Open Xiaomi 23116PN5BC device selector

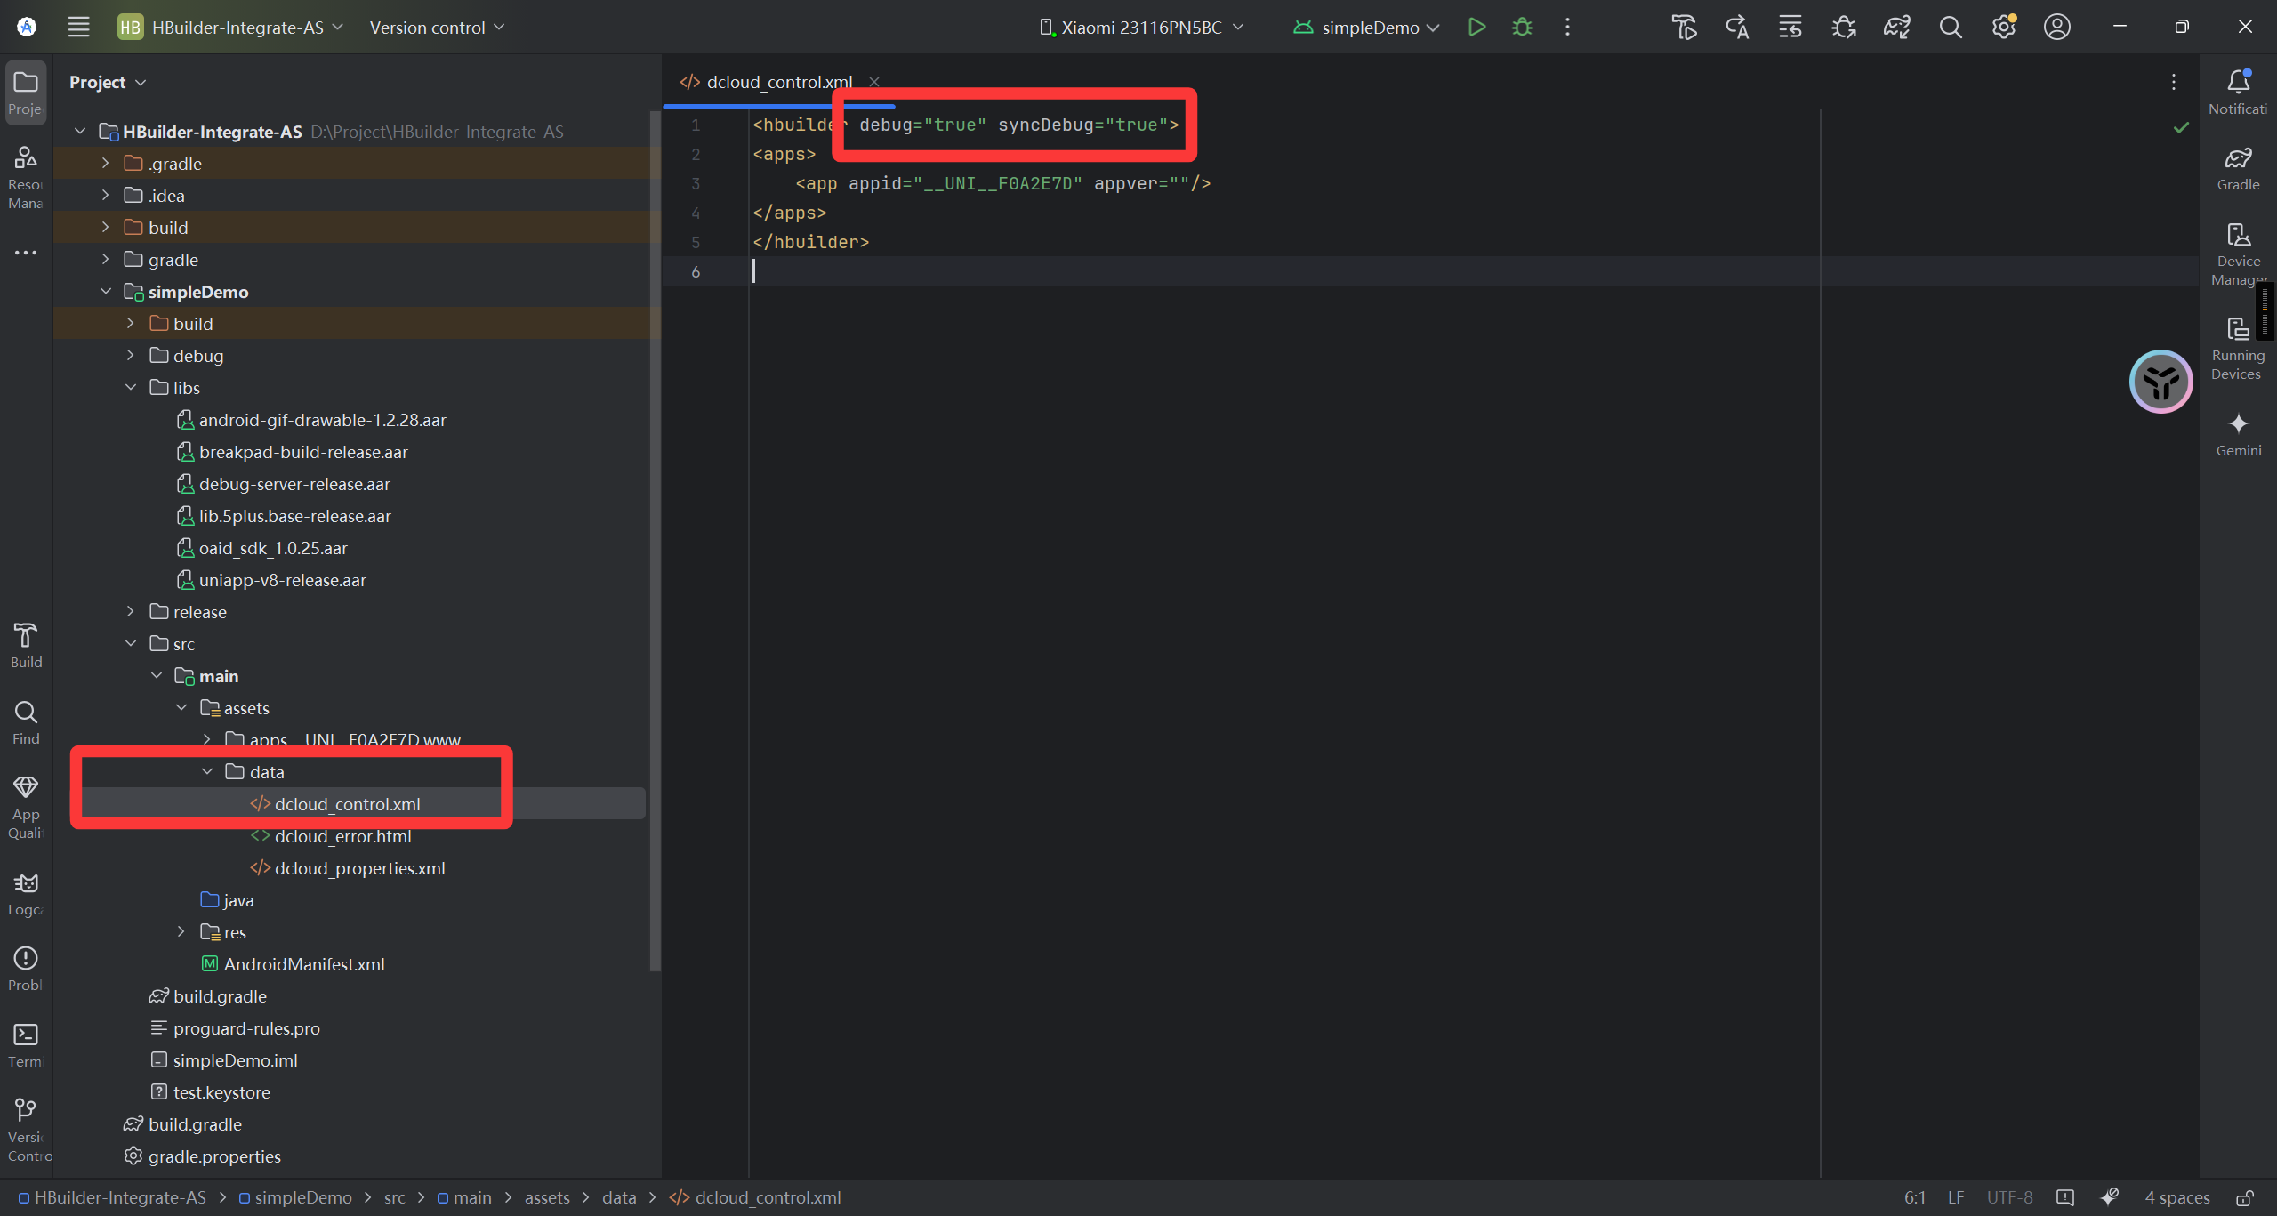(1141, 27)
